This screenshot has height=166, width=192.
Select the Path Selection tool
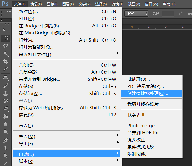click(6, 156)
